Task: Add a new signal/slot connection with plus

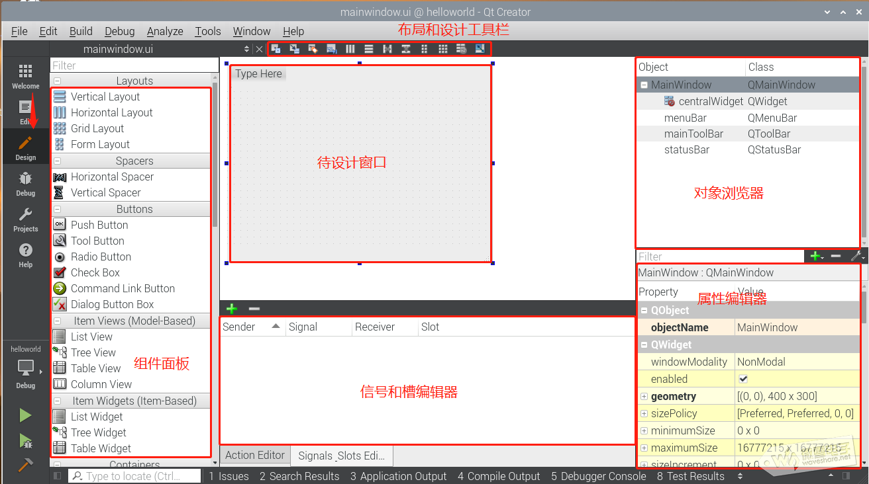Action: (232, 309)
